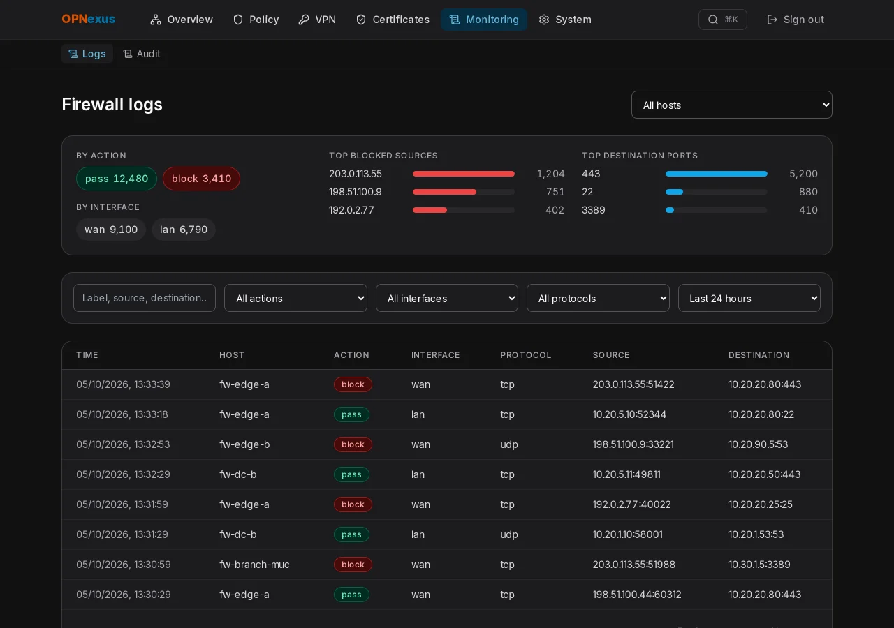Click destination port 3389 entry
The image size is (894, 628).
tap(594, 210)
